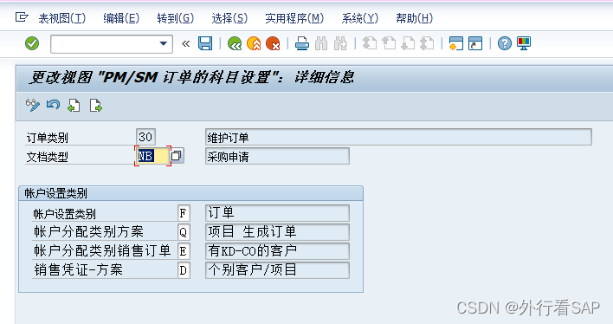
Task: Click the 帐户设置类别 field with F
Action: (x=184, y=213)
